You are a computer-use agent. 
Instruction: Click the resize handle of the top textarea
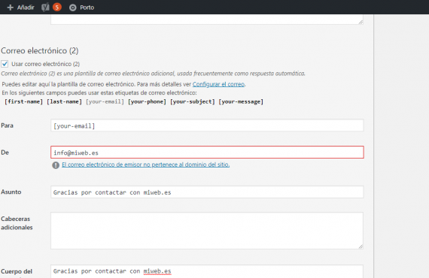[x=361, y=22]
